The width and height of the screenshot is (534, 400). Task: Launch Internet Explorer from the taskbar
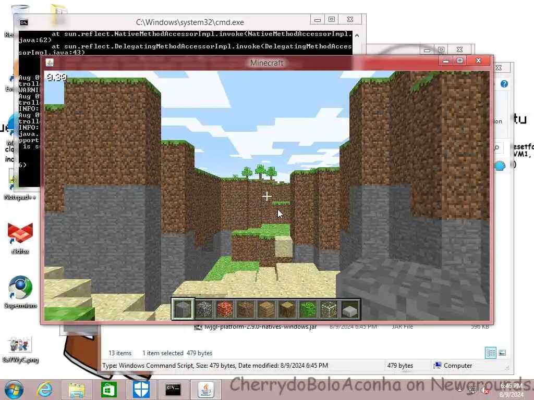tap(45, 390)
